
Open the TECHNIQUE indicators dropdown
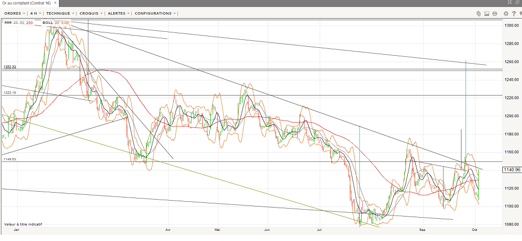tap(60, 13)
